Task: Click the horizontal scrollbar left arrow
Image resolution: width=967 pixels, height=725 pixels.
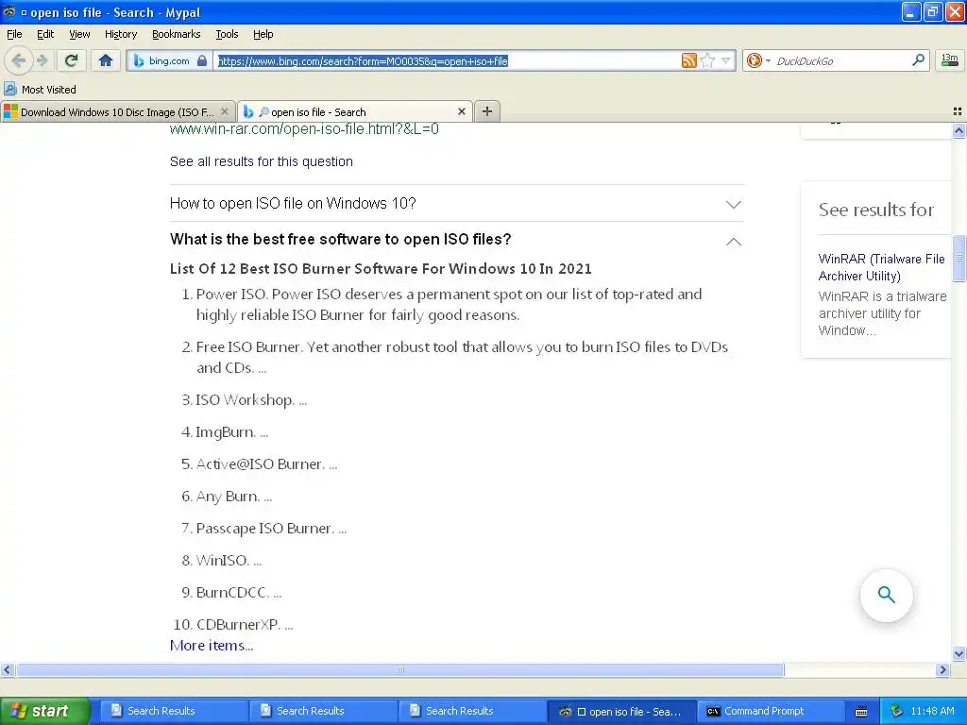Action: pos(7,669)
